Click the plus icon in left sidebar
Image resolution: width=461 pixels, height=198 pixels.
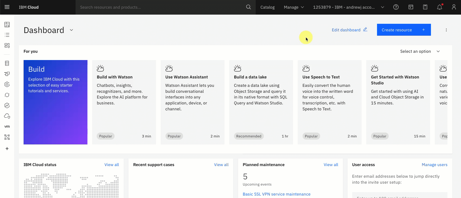pos(7,148)
